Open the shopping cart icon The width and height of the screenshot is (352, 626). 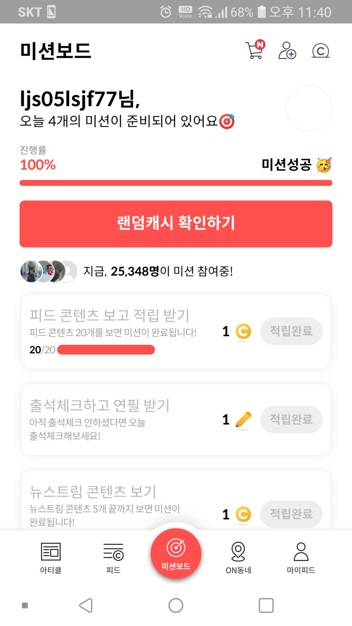[254, 50]
